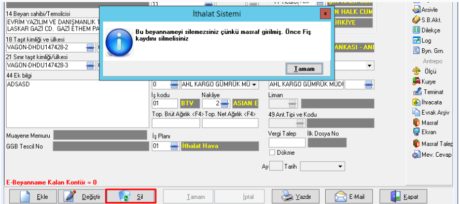Confirm the dialog with Tamam button
This screenshot has width=459, height=204.
pos(304,69)
